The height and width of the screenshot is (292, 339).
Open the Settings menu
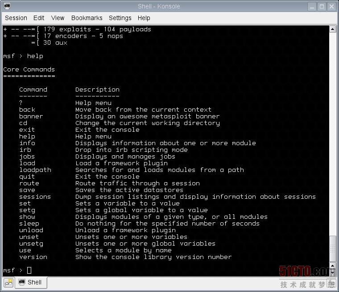tap(120, 18)
